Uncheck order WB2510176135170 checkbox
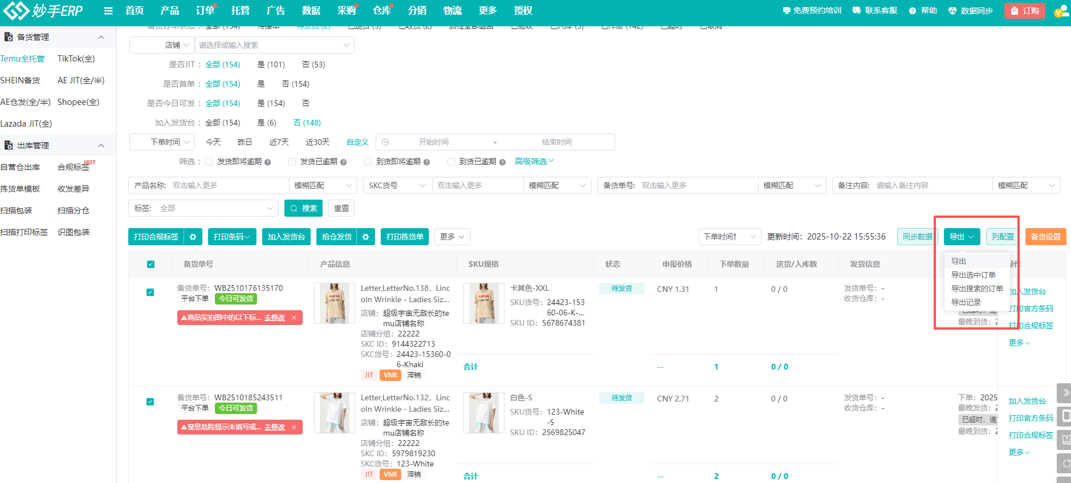The height and width of the screenshot is (483, 1071). pos(150,292)
